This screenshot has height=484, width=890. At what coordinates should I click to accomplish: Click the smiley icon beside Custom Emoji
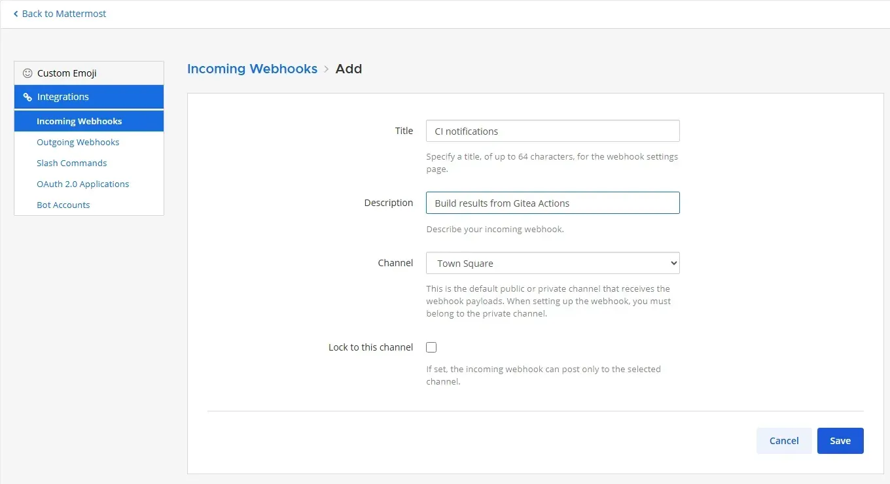[27, 73]
